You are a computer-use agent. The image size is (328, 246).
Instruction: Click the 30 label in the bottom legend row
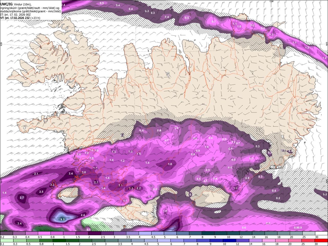[316, 244]
